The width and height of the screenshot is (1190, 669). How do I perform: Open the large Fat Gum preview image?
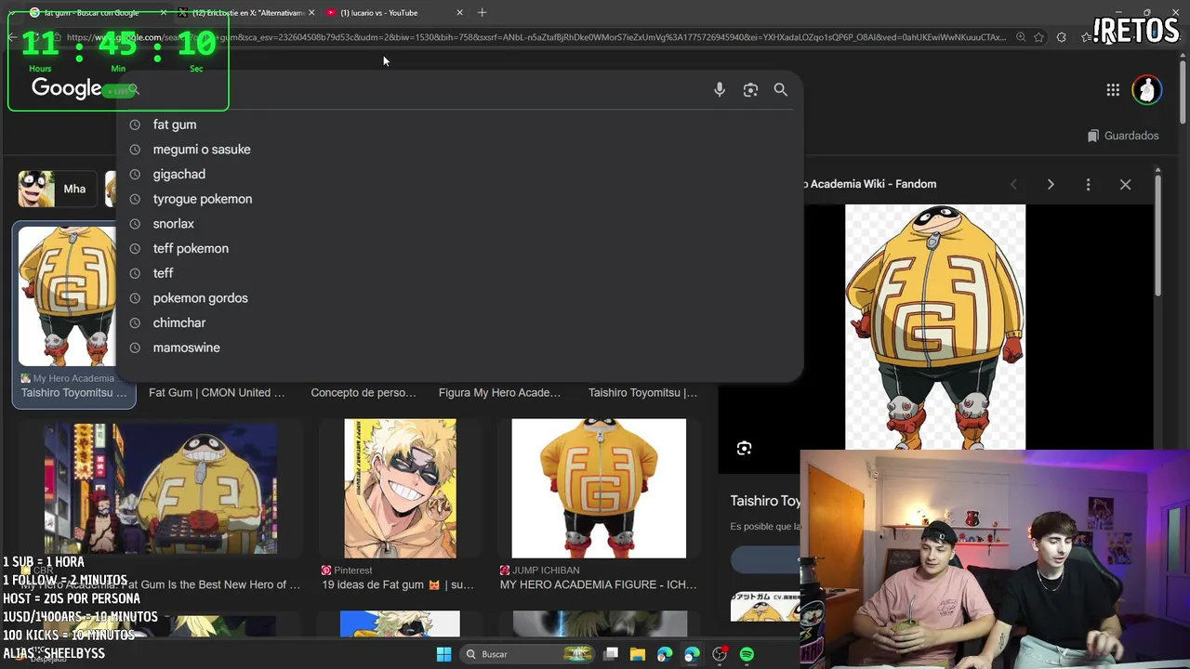click(935, 327)
